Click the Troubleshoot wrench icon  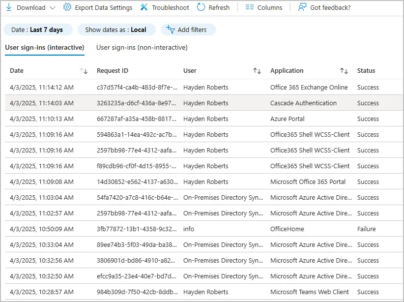(x=144, y=7)
